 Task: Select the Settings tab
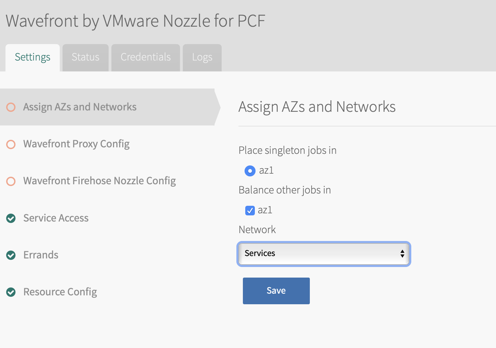(x=32, y=58)
